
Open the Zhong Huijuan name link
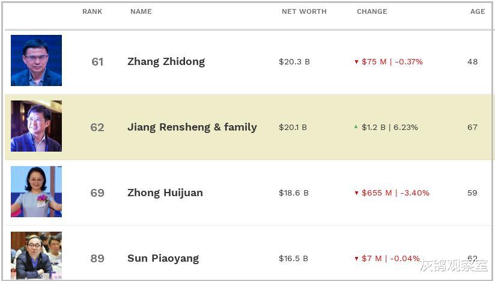165,193
